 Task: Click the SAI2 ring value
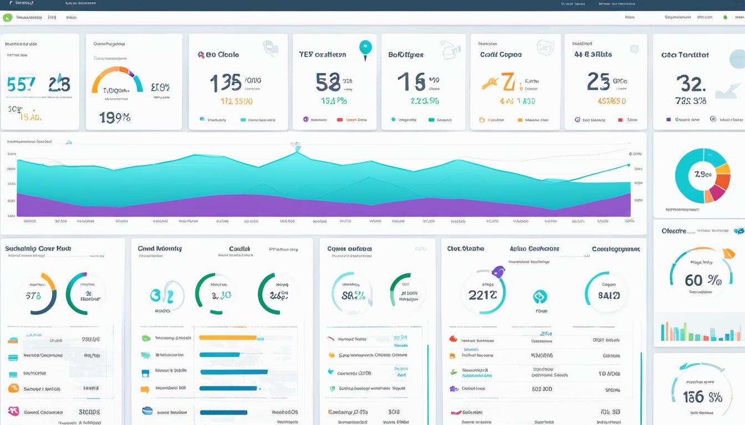(x=609, y=296)
